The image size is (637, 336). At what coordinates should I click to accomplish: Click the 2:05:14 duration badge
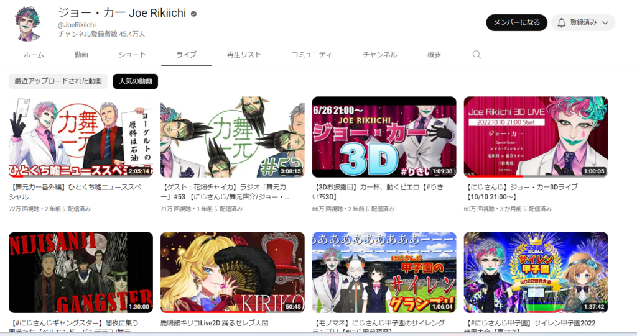click(x=139, y=171)
